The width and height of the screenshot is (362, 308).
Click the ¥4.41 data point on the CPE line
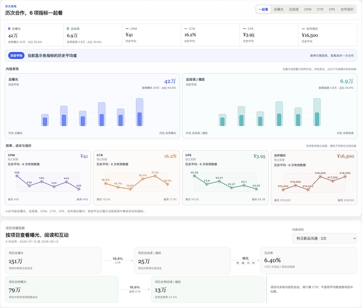[x=219, y=181]
